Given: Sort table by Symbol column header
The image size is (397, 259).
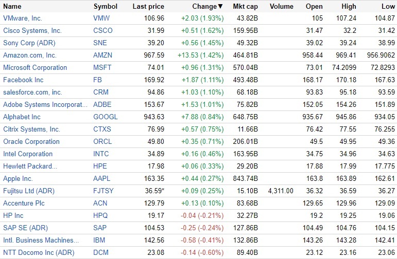Looking at the screenshot, I should [x=105, y=7].
